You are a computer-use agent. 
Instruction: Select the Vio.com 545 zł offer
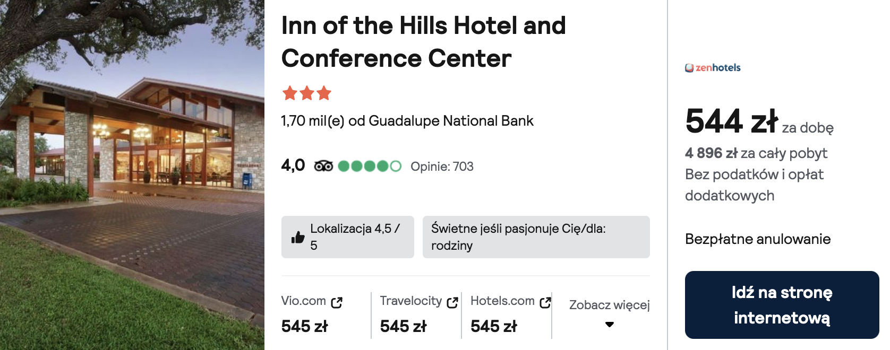pos(312,314)
